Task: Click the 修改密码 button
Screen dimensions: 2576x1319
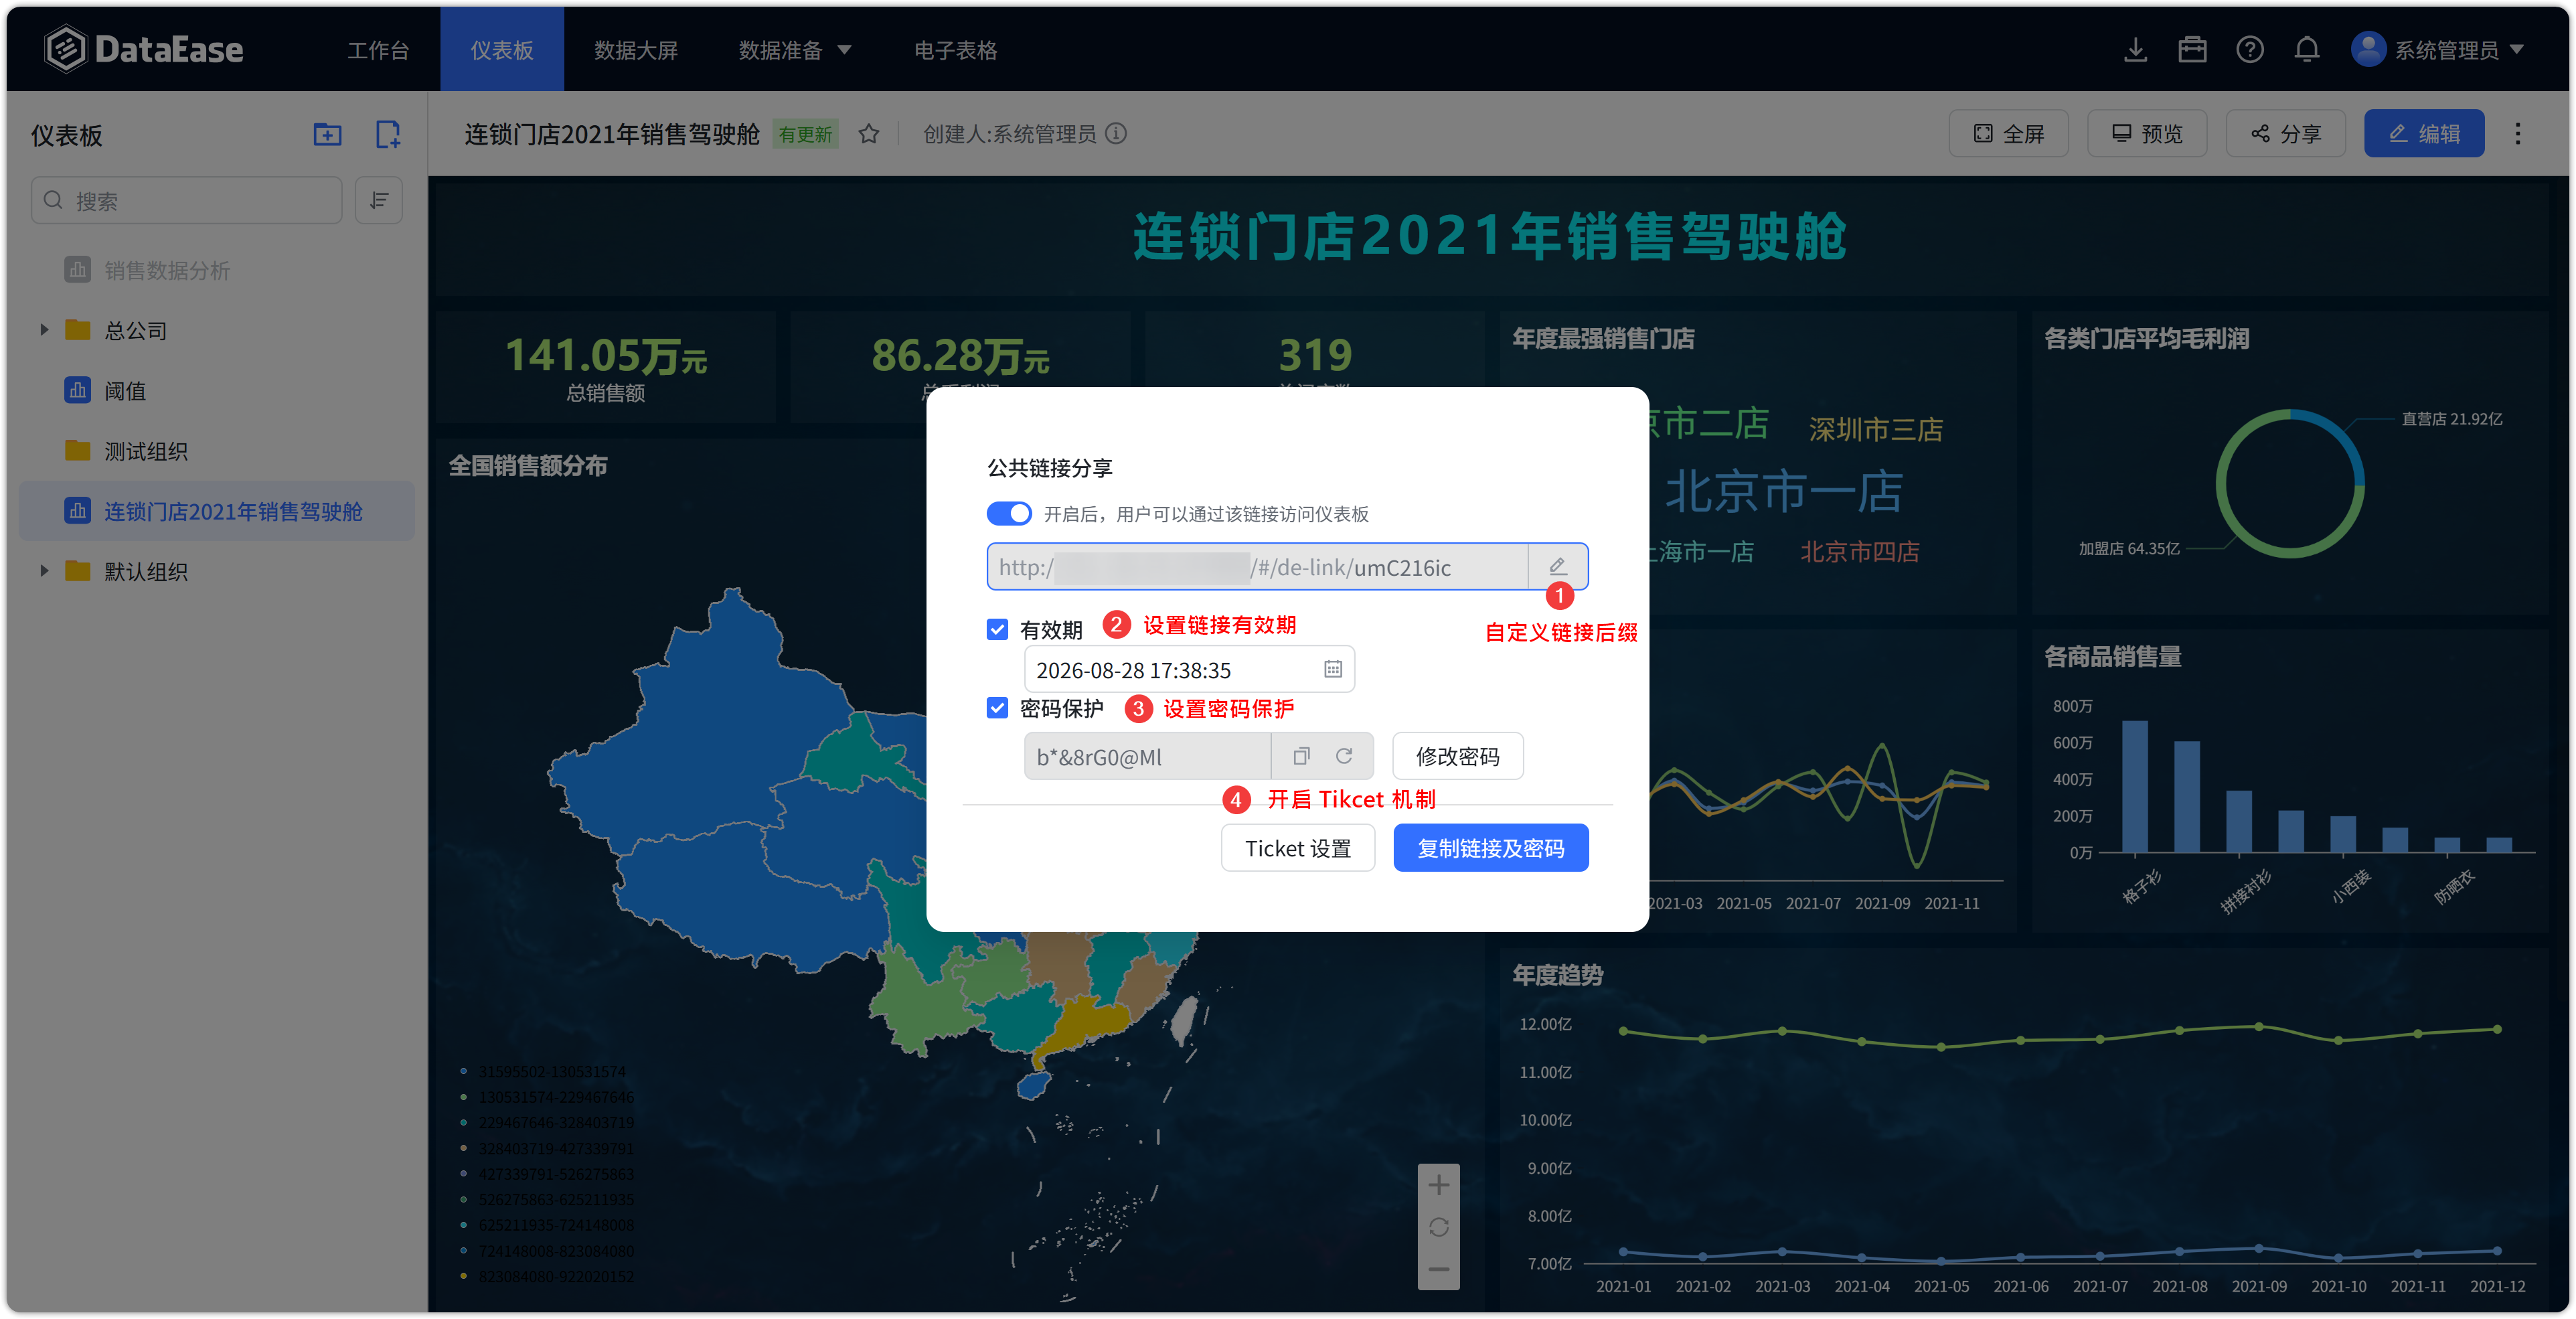Action: tap(1458, 756)
